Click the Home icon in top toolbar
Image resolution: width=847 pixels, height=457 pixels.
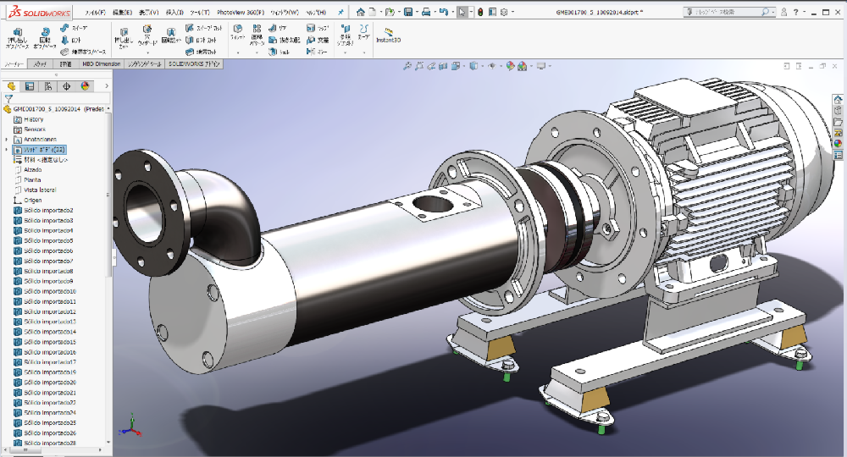361,13
